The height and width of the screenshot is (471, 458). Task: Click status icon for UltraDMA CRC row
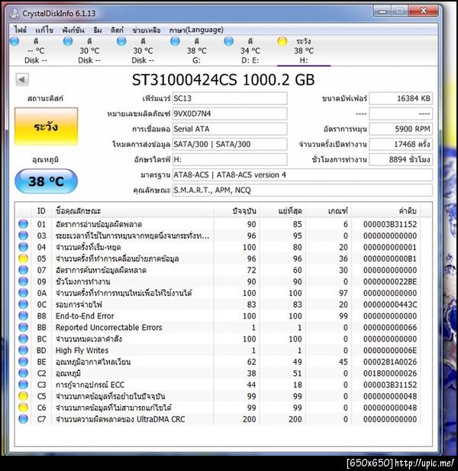pos(23,419)
